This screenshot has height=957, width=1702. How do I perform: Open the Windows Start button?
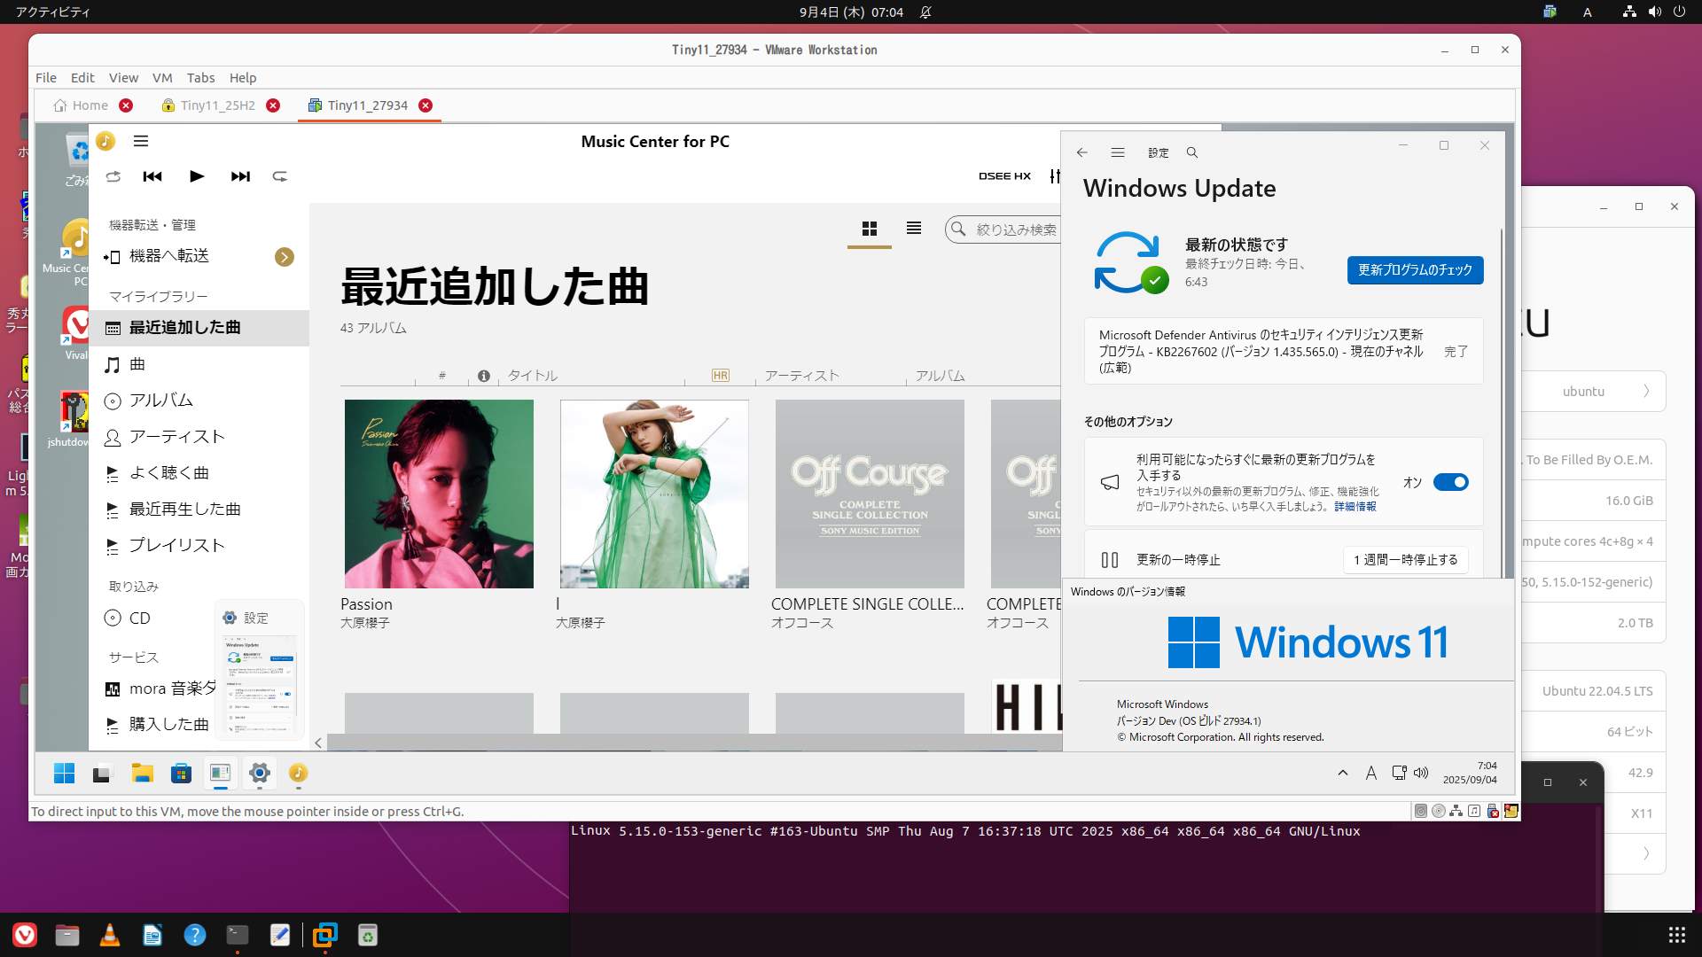click(64, 774)
